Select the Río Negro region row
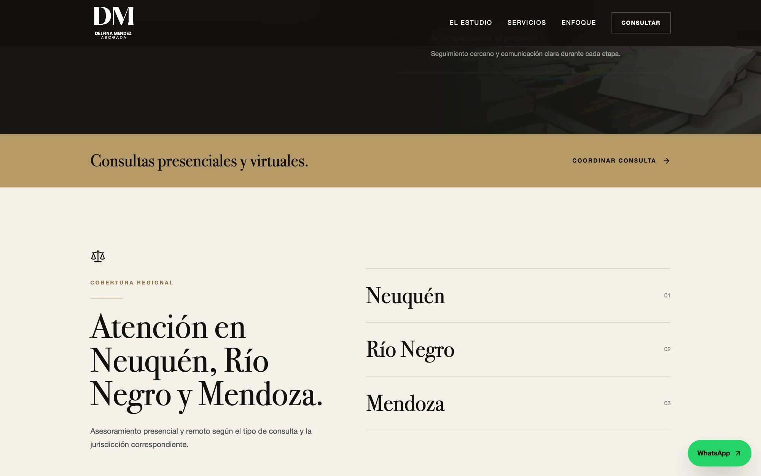The width and height of the screenshot is (761, 476). (518, 349)
